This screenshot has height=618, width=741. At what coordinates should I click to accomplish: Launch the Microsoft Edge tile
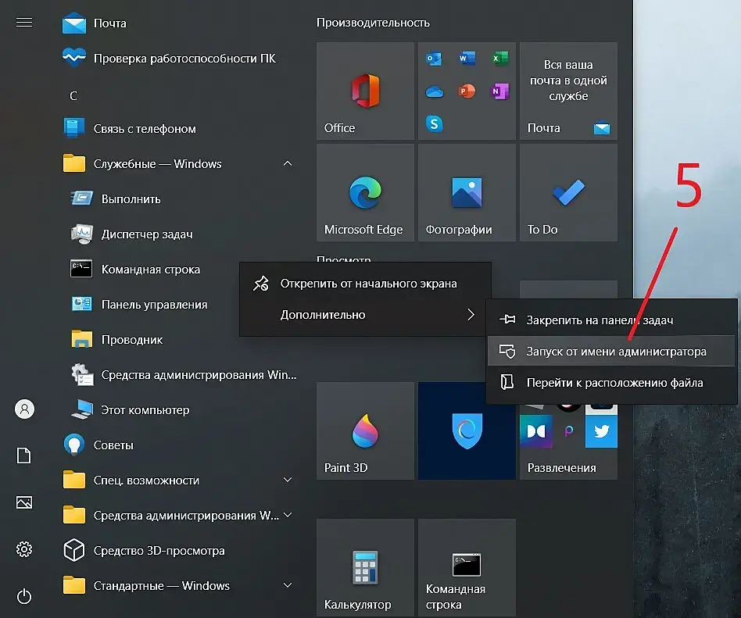click(x=365, y=192)
